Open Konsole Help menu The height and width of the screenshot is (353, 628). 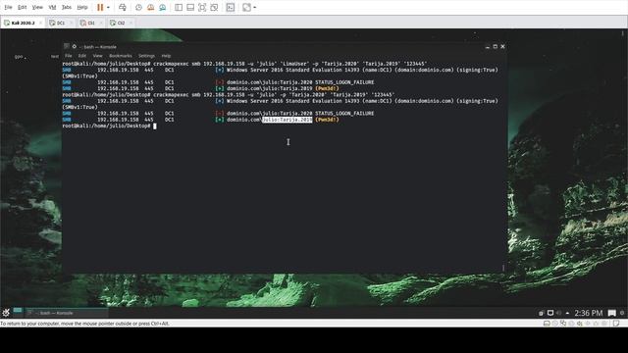166,56
